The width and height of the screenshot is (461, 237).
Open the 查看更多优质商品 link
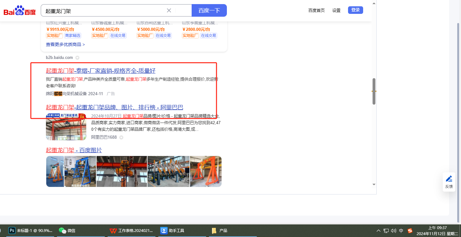pyautogui.click(x=65, y=44)
